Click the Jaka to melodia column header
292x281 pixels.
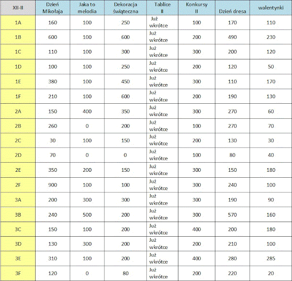[87, 8]
